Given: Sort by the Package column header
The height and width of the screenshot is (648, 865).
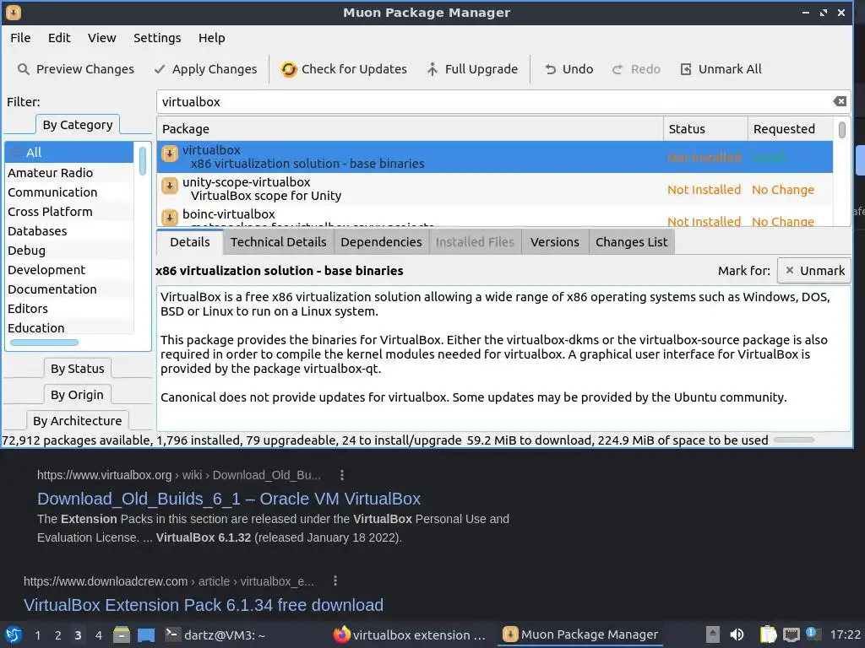Looking at the screenshot, I should click(x=410, y=129).
